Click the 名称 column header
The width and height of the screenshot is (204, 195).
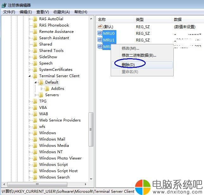tap(102, 20)
